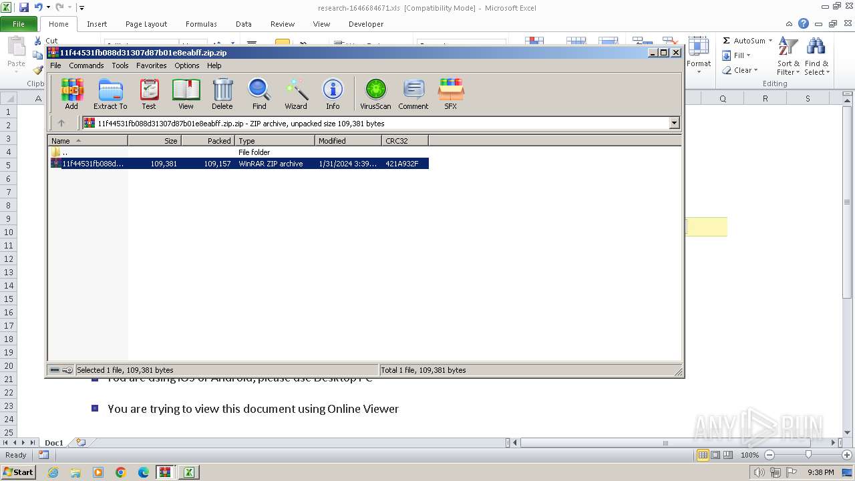Click the zoom out minus button
The width and height of the screenshot is (855, 481).
(x=769, y=455)
